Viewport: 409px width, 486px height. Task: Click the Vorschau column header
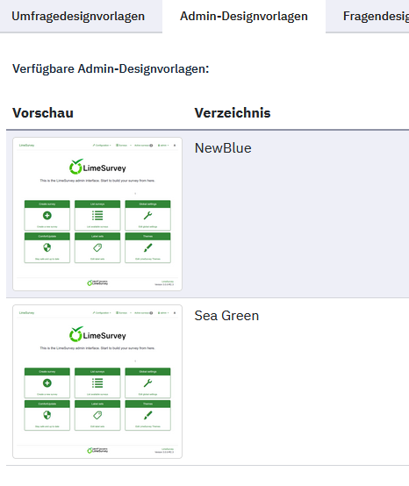[43, 113]
